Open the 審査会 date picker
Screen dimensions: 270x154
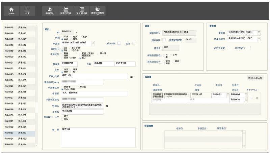point(259,33)
